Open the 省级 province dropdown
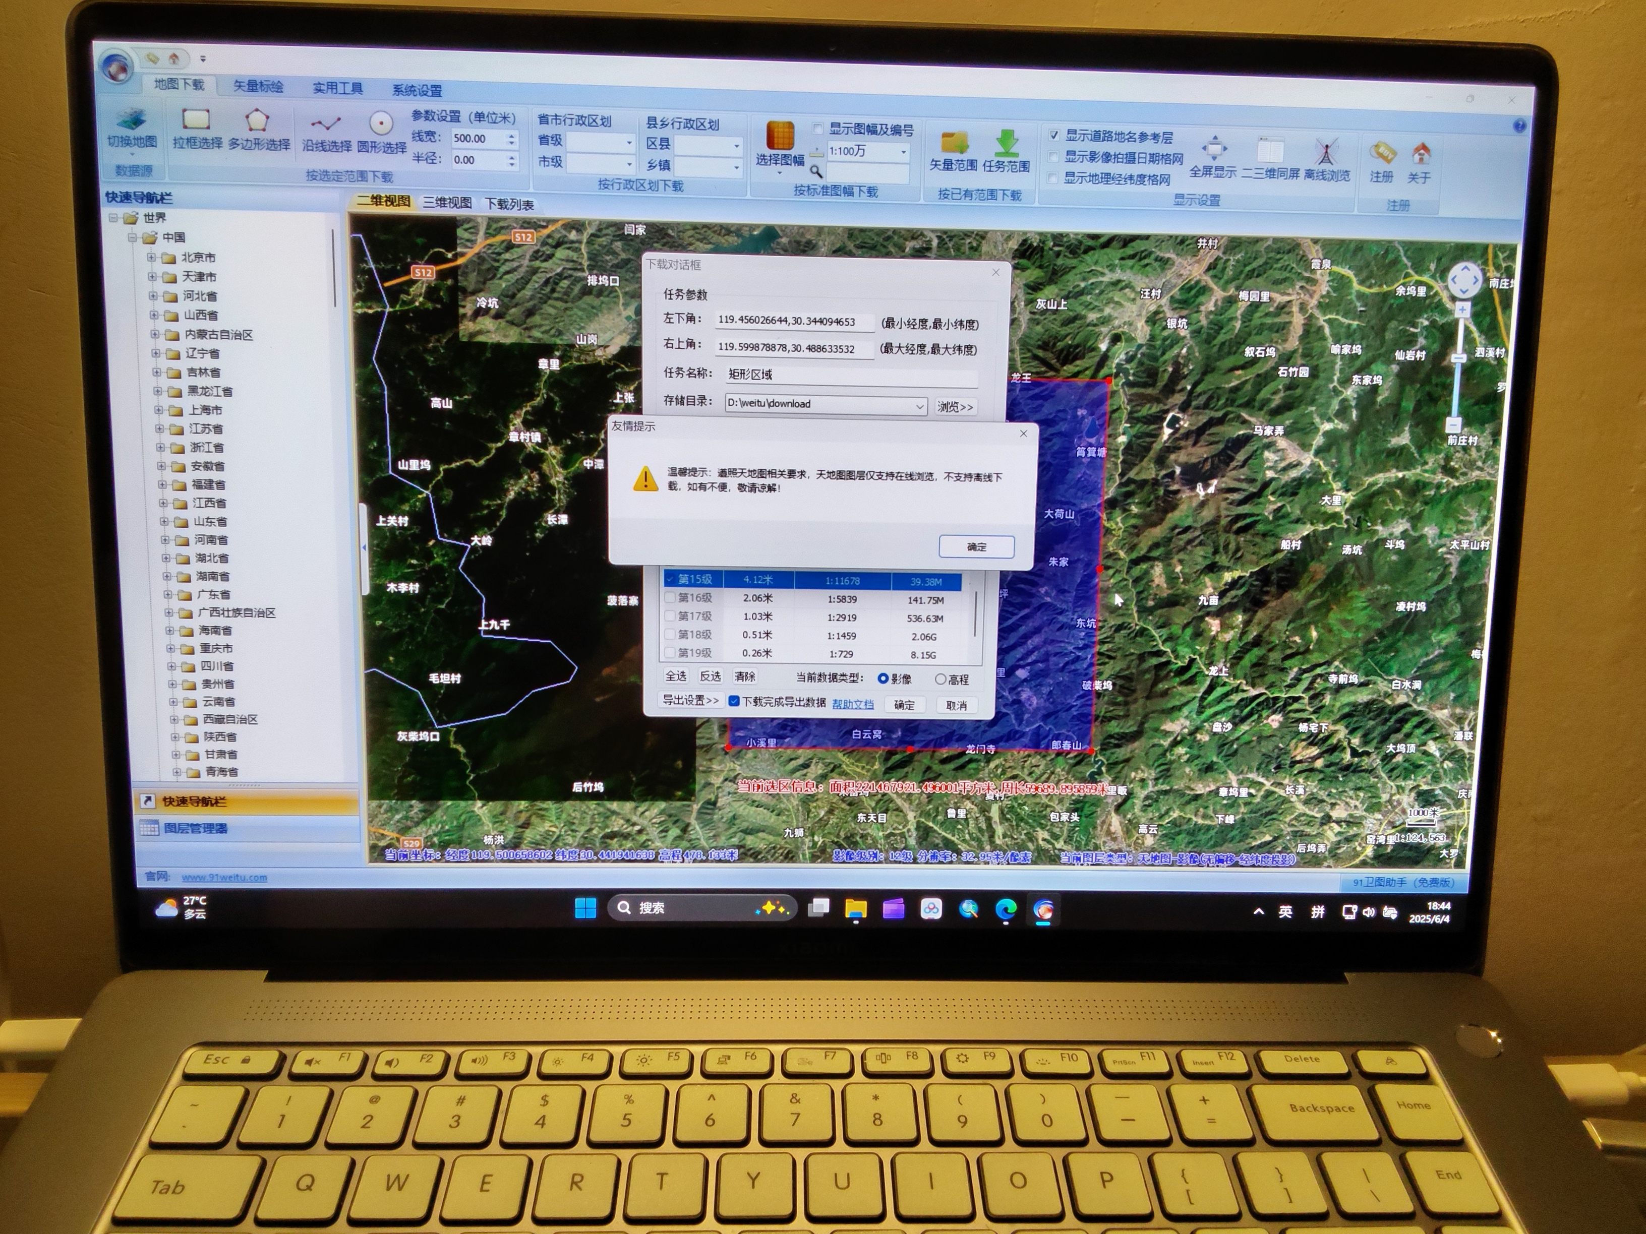1646x1234 pixels. (629, 142)
